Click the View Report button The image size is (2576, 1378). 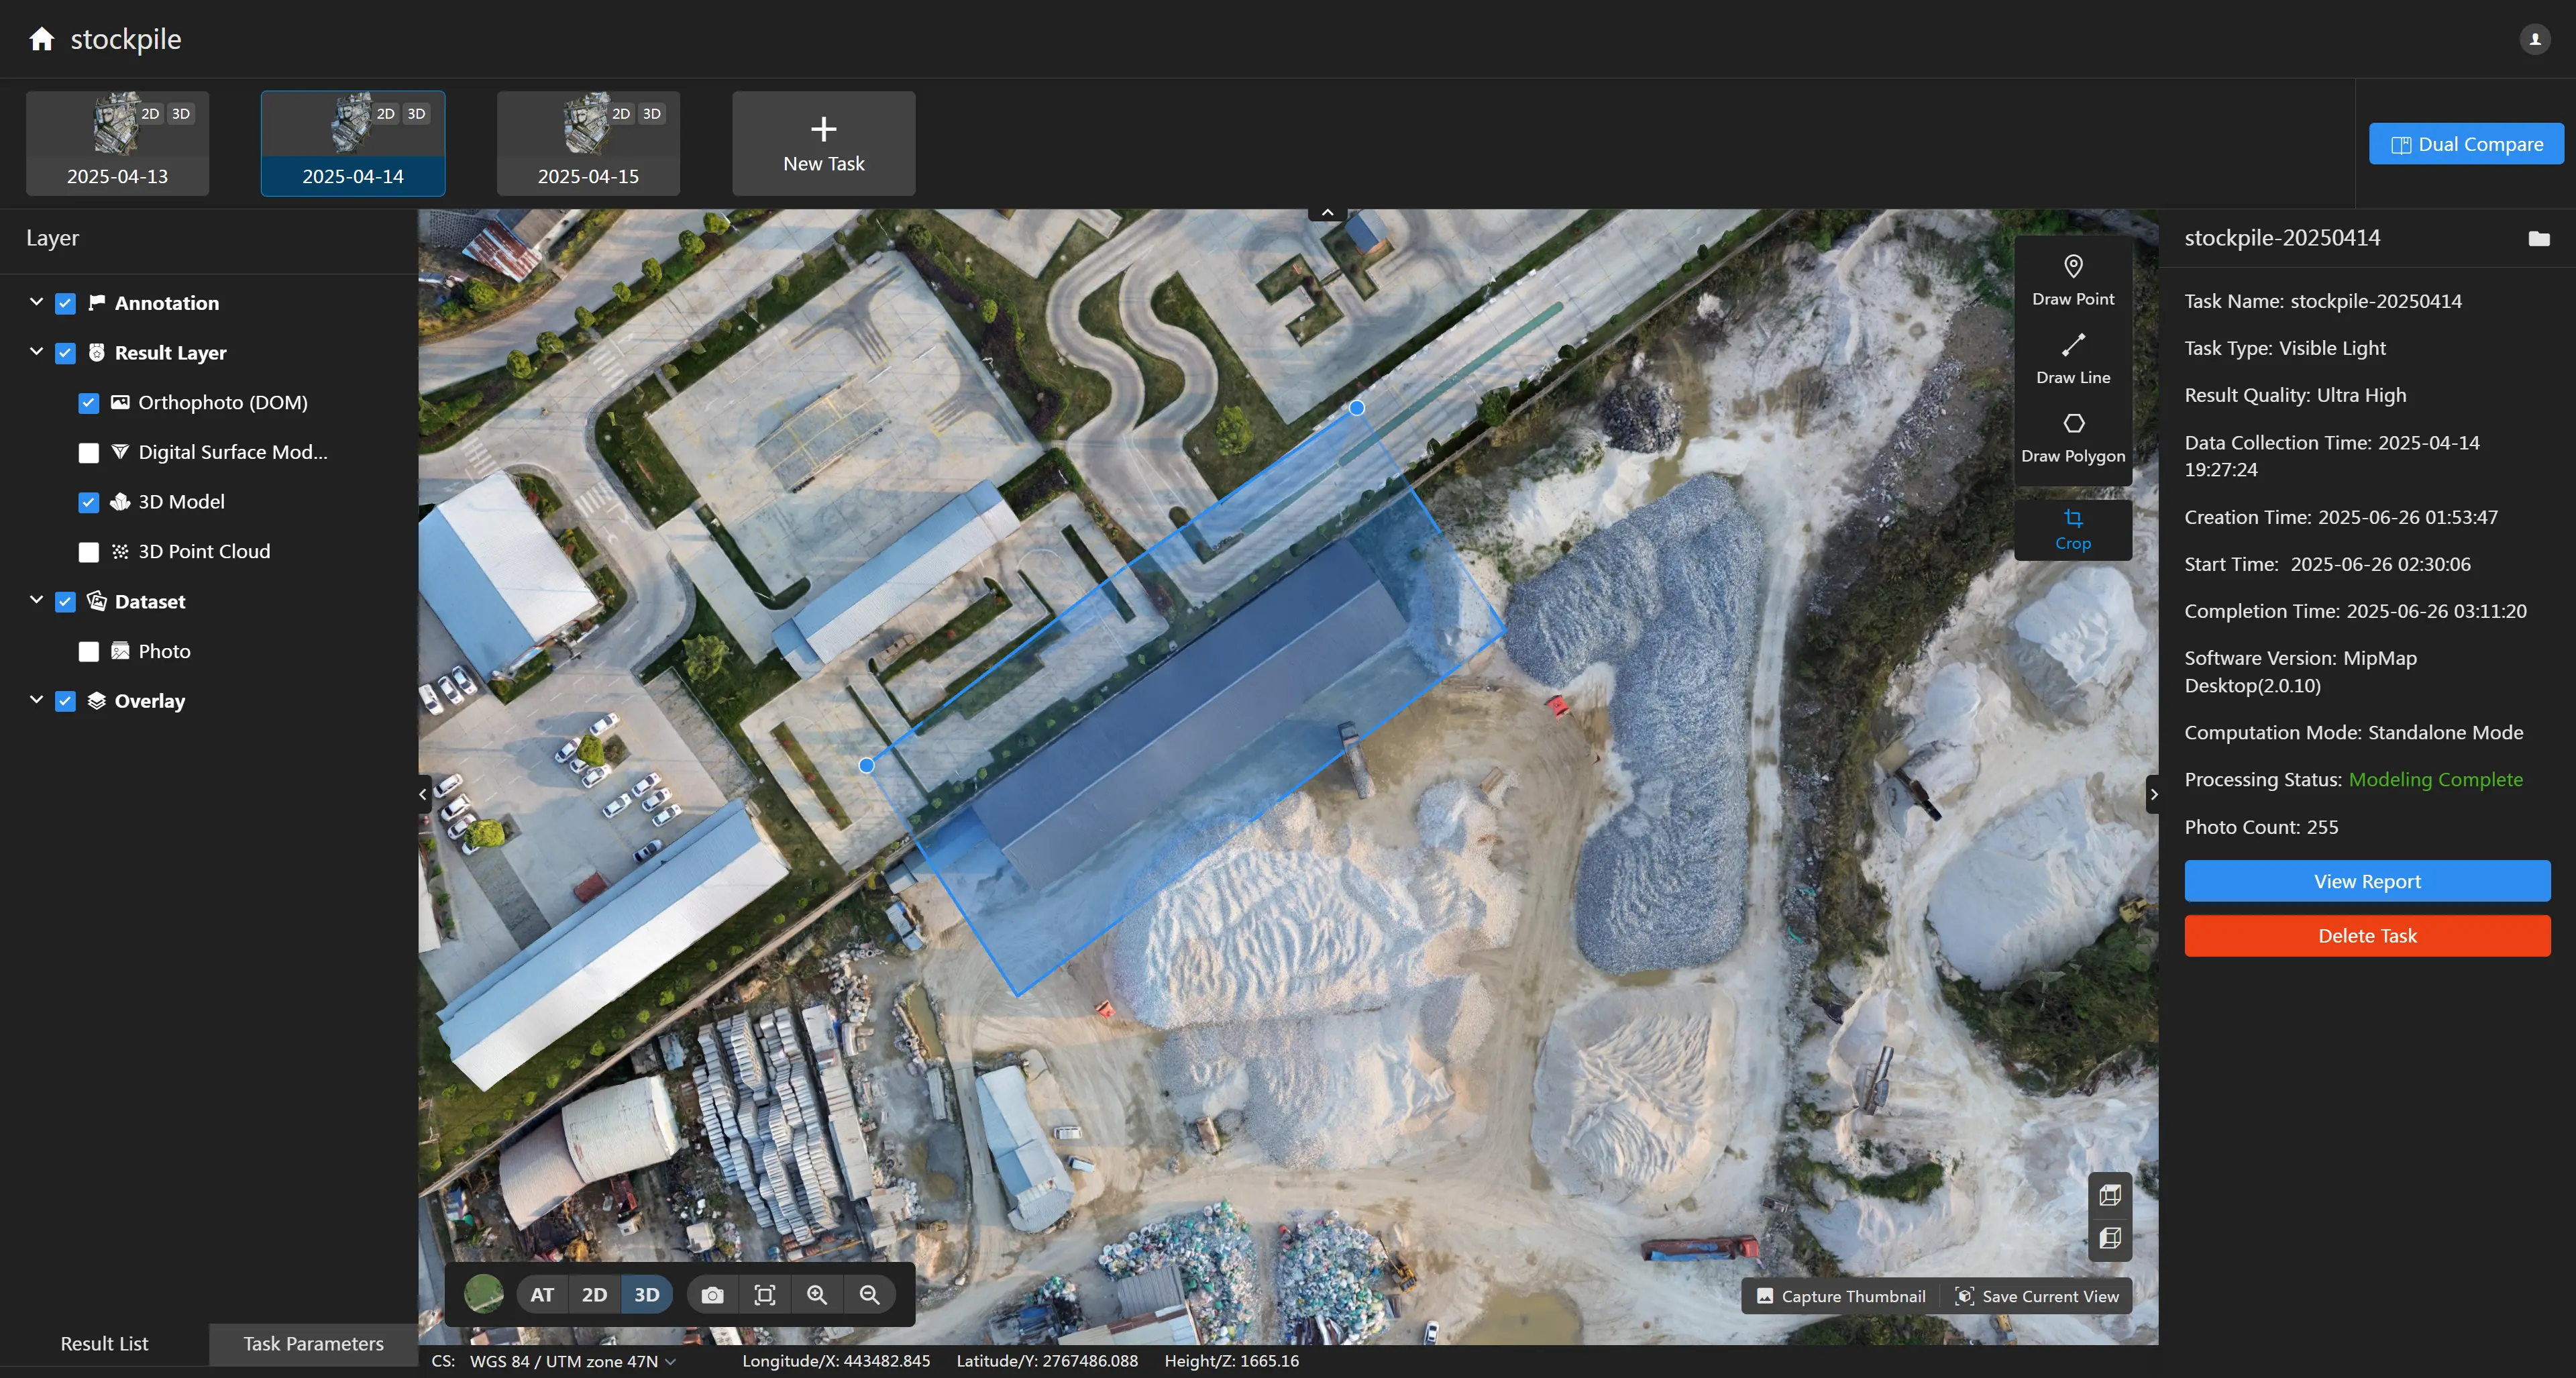2366,881
